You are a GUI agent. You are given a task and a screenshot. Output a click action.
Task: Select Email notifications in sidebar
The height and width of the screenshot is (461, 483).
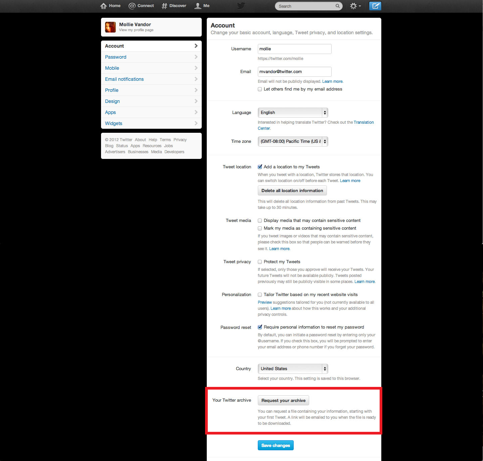(124, 79)
